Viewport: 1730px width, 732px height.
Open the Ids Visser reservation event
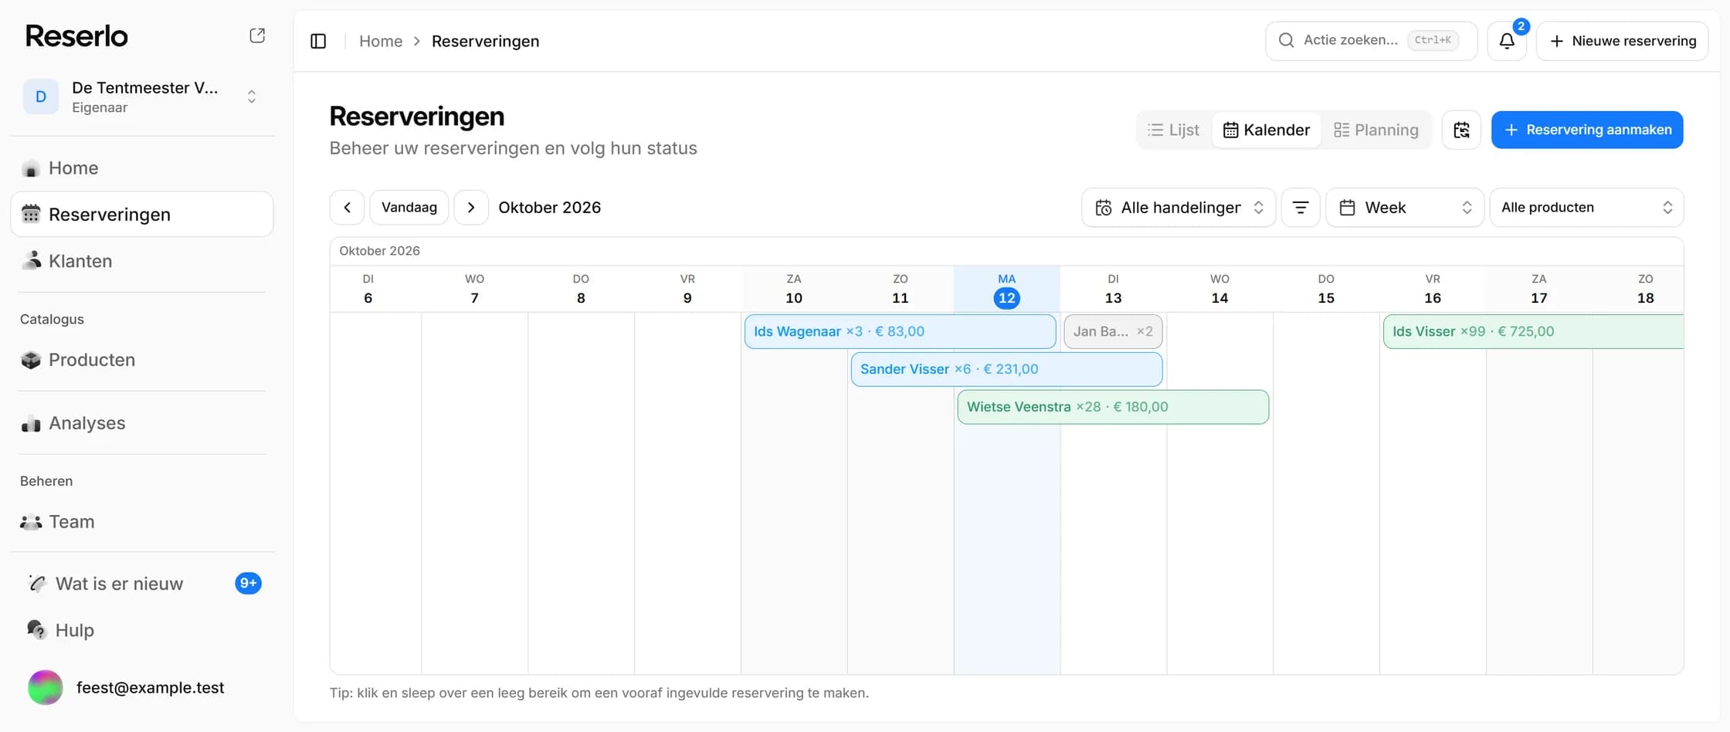(x=1534, y=332)
